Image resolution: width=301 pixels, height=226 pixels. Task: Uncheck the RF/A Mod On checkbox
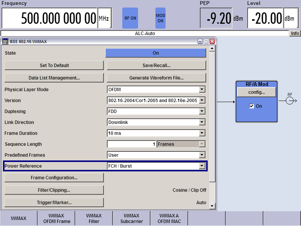251,106
